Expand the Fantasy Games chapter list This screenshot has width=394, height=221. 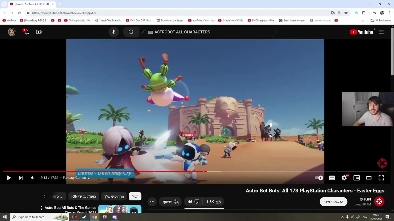click(x=76, y=178)
